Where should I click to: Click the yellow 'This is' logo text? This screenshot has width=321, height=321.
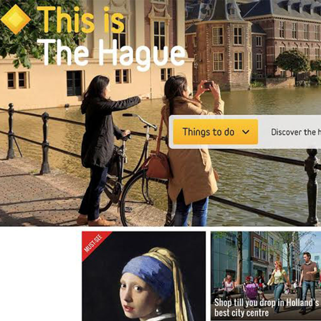click(x=81, y=20)
